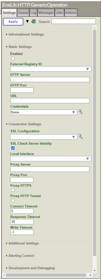Viewport: 102px width, 280px height.
Task: Click the green arrow icon beside Search
Action: [x=33, y=21]
